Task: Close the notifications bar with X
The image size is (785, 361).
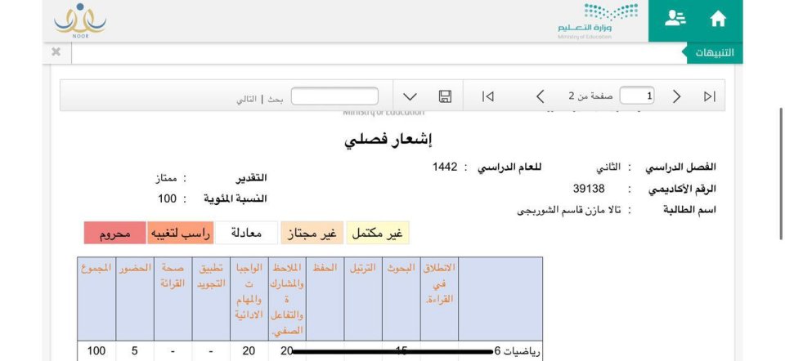Action: click(56, 52)
